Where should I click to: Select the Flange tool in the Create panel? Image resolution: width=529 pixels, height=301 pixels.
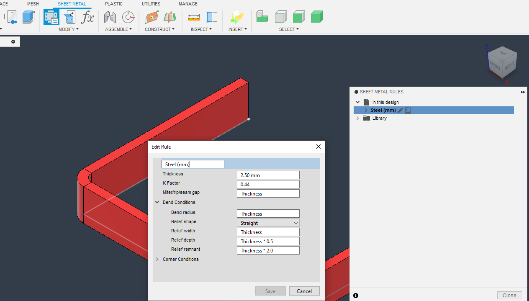click(x=28, y=17)
